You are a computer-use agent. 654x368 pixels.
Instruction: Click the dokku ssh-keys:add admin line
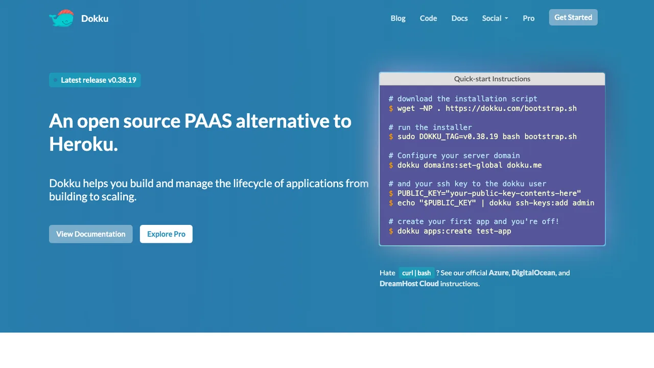click(x=492, y=203)
